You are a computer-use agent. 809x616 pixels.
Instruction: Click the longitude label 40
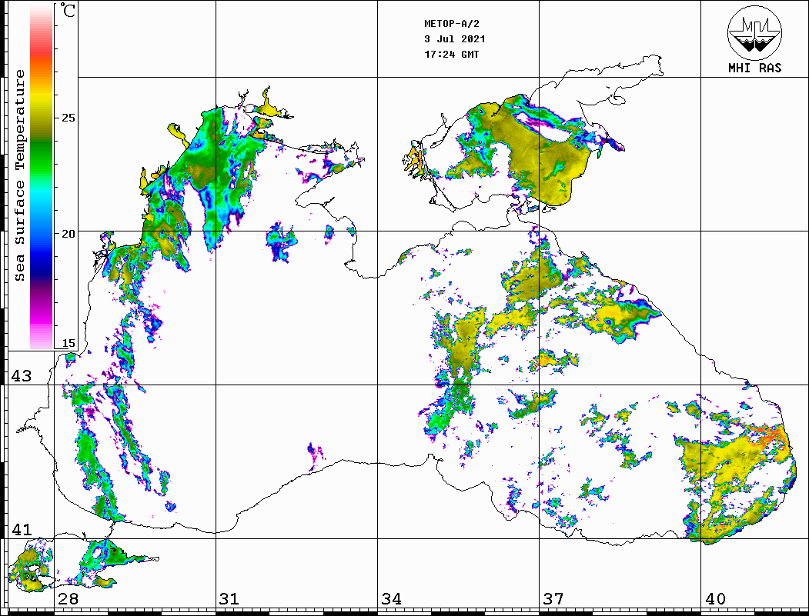715,598
